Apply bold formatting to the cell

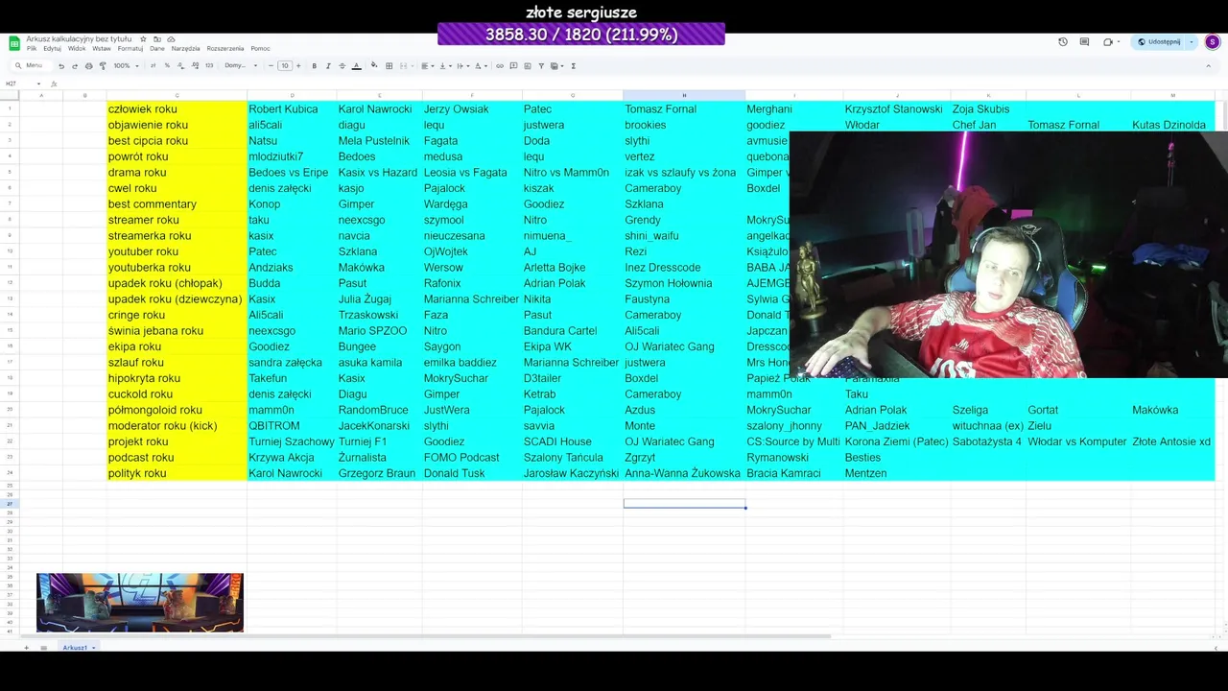314,66
